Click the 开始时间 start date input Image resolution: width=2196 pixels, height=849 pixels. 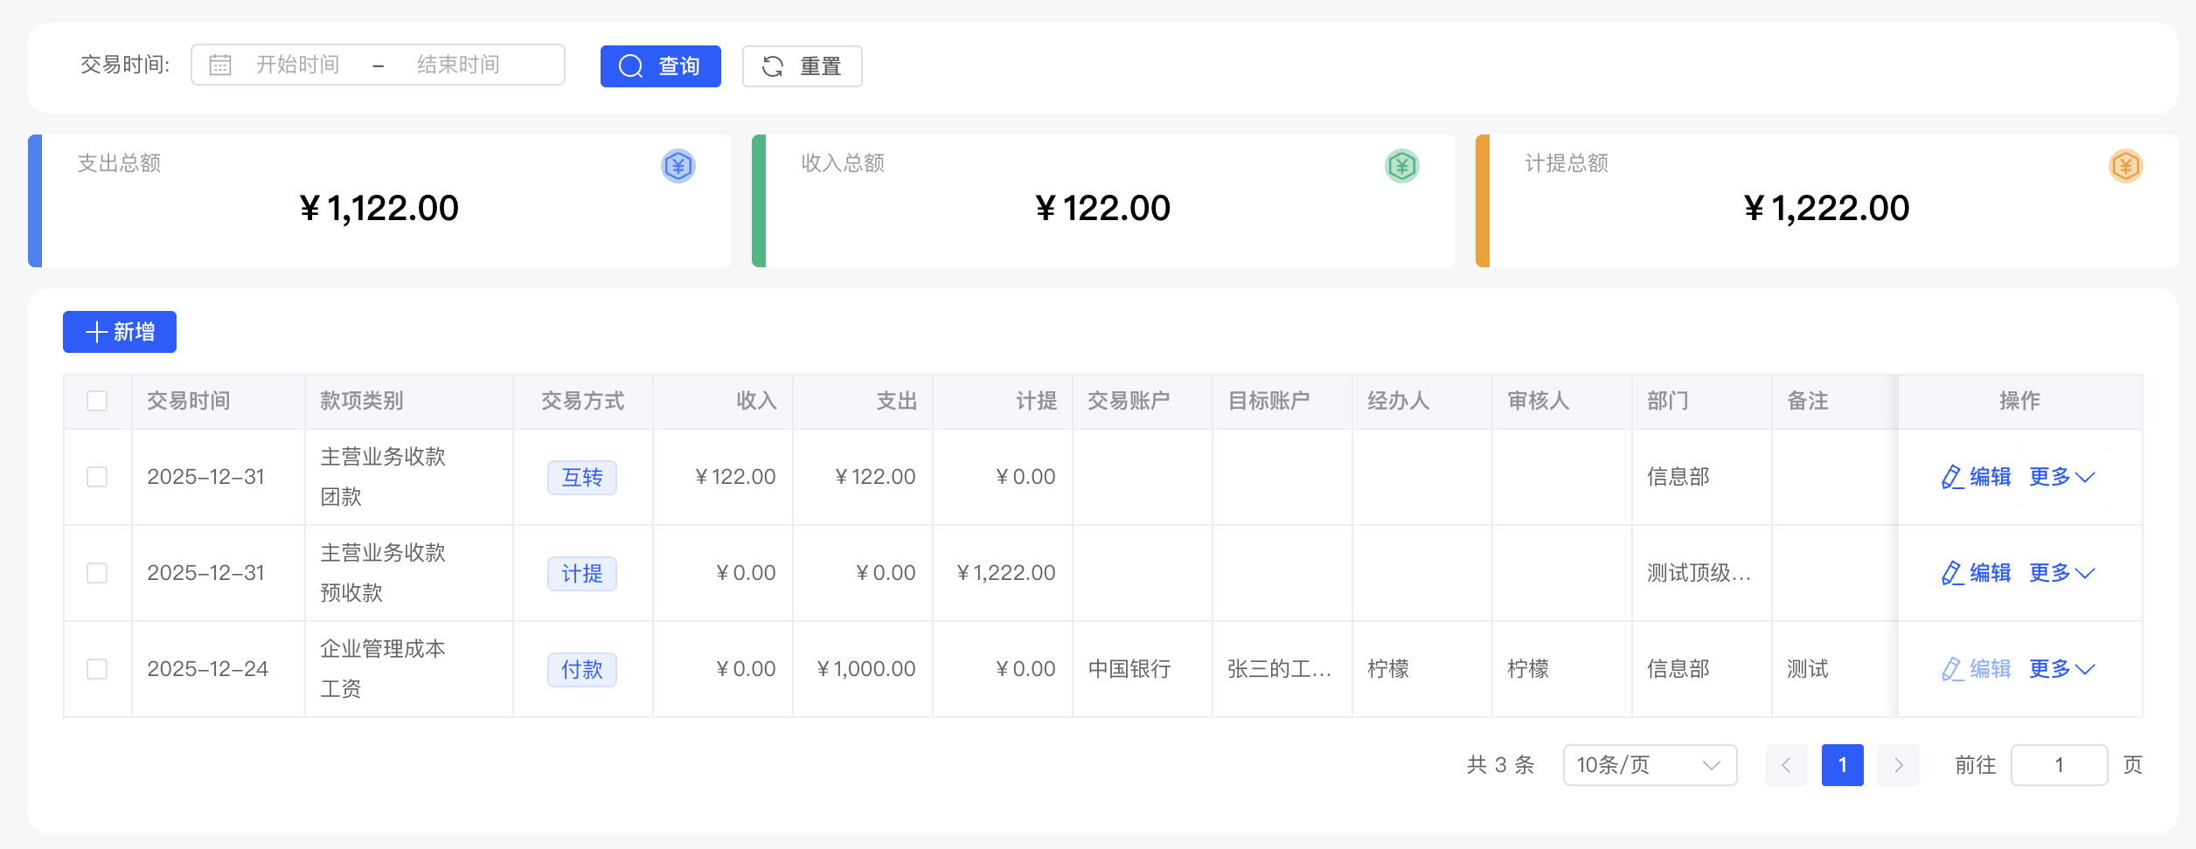[298, 66]
